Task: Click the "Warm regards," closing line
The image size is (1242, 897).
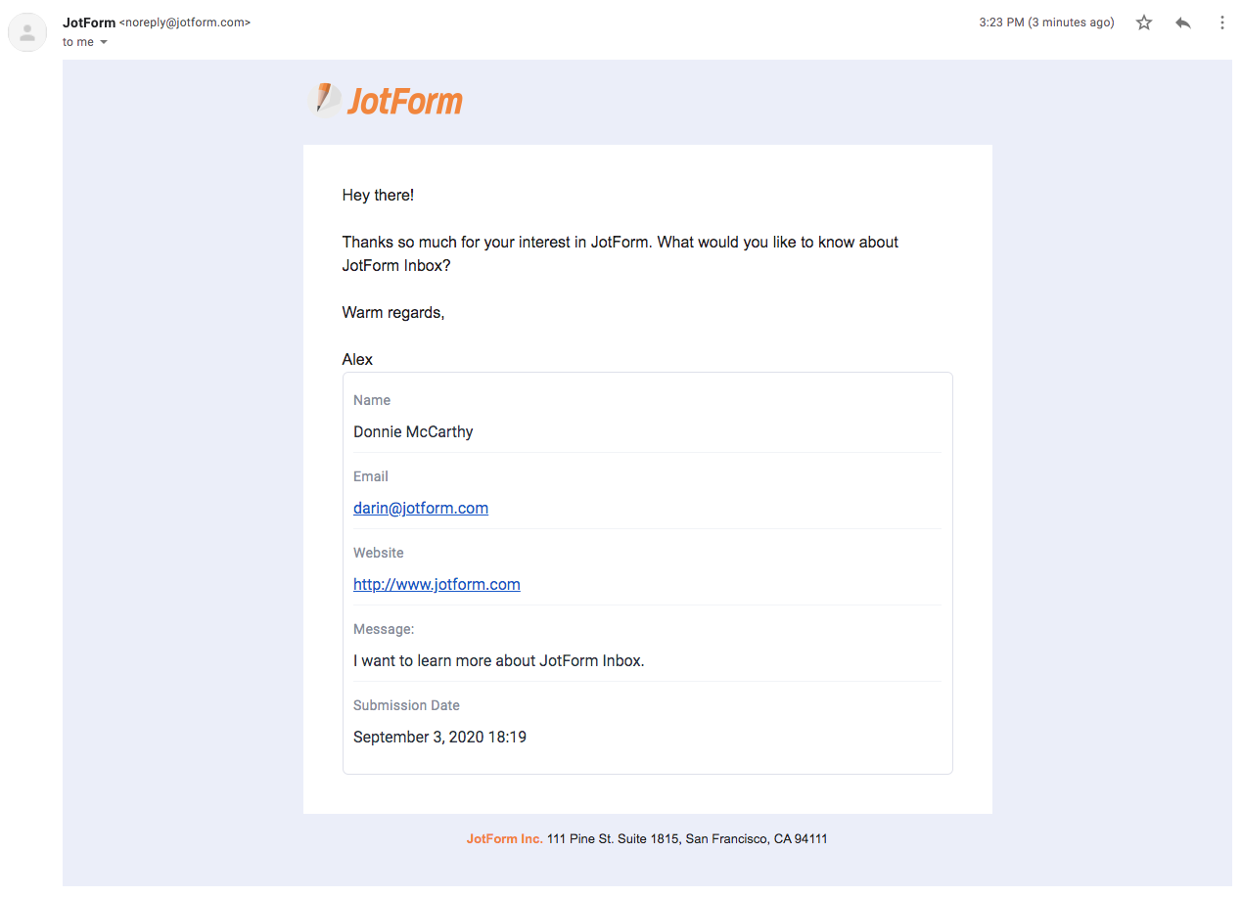Action: [x=393, y=312]
